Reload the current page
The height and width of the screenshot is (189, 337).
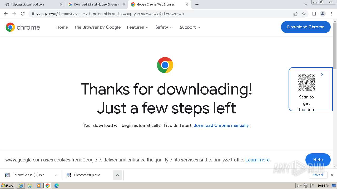click(x=23, y=14)
